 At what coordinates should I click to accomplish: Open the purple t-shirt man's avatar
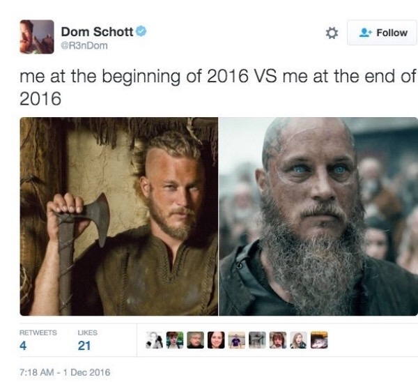click(237, 340)
